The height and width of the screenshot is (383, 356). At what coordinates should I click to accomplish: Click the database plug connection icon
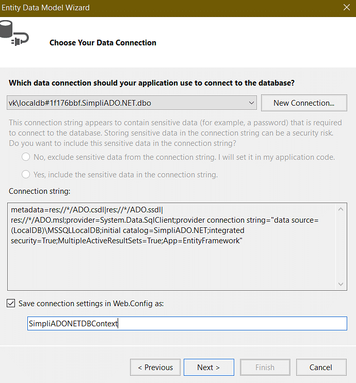[14, 33]
